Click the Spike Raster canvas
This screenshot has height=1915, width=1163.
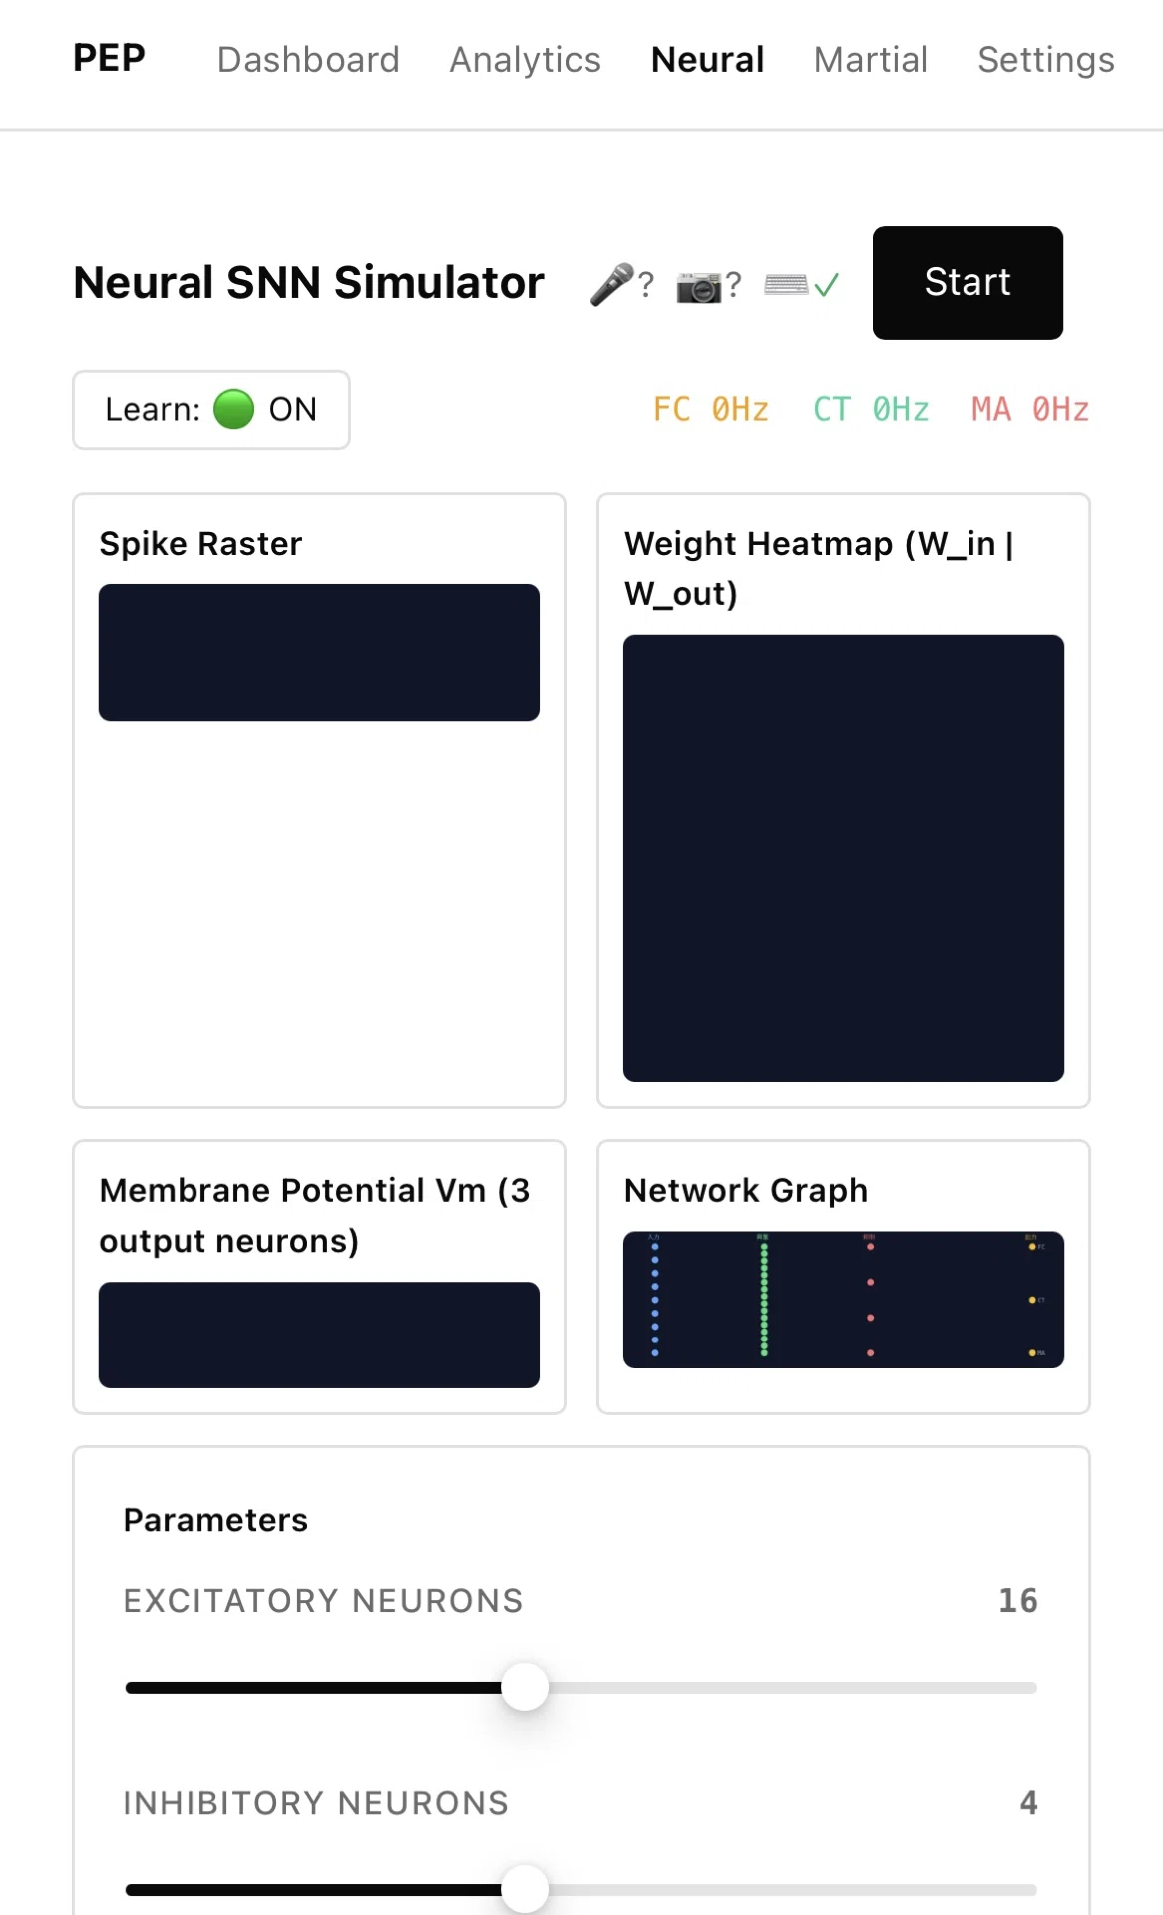pos(319,653)
